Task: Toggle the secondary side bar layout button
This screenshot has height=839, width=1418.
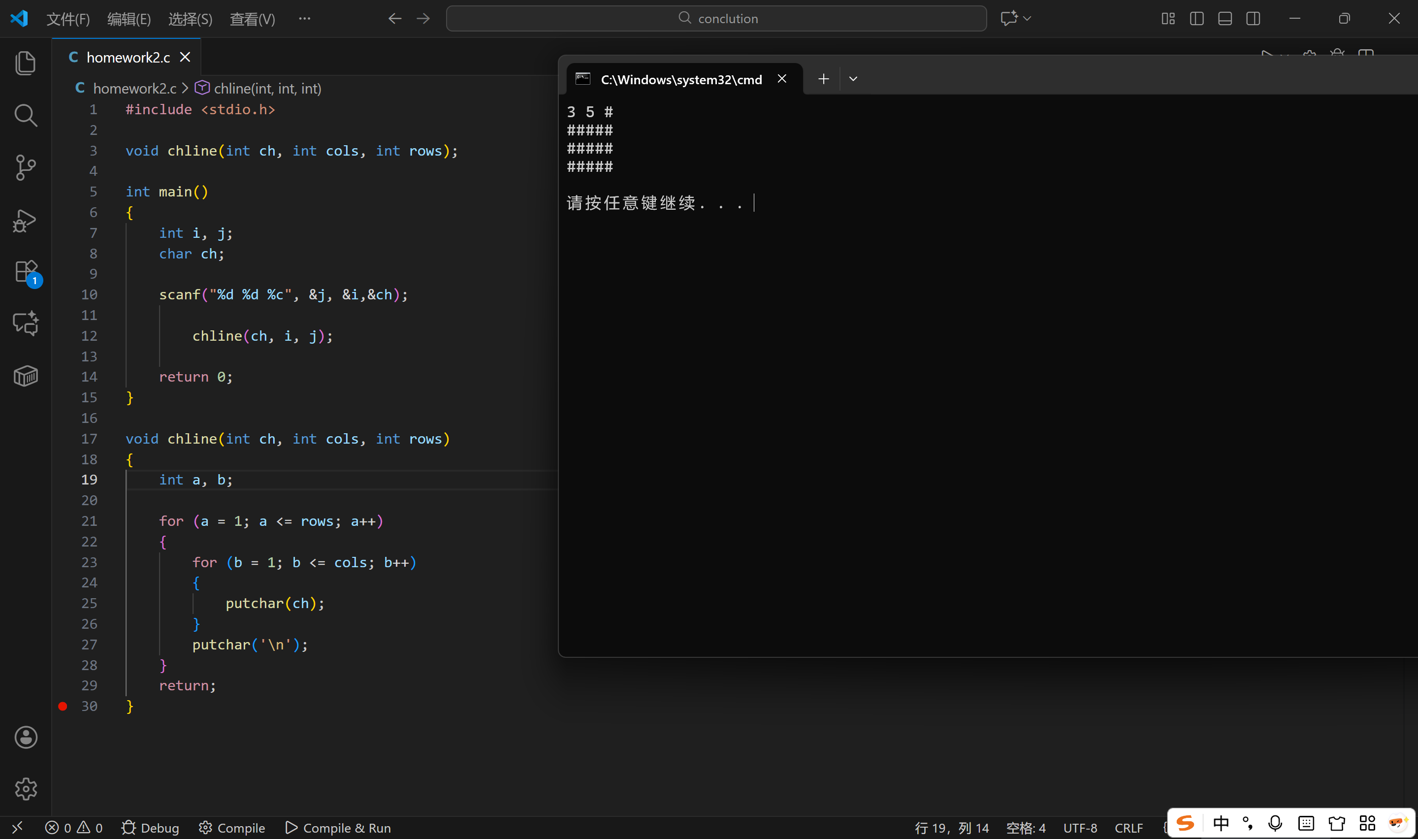Action: tap(1253, 19)
